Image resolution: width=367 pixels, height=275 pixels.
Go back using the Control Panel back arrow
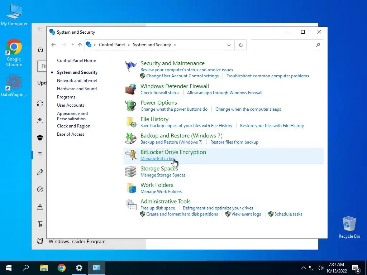pos(53,45)
